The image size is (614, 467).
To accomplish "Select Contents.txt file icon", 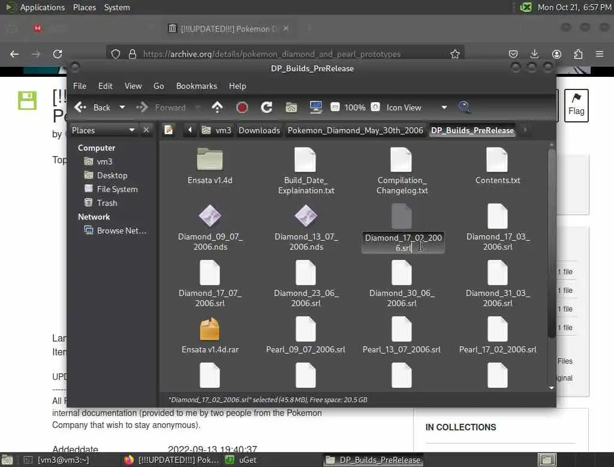I will click(x=497, y=159).
